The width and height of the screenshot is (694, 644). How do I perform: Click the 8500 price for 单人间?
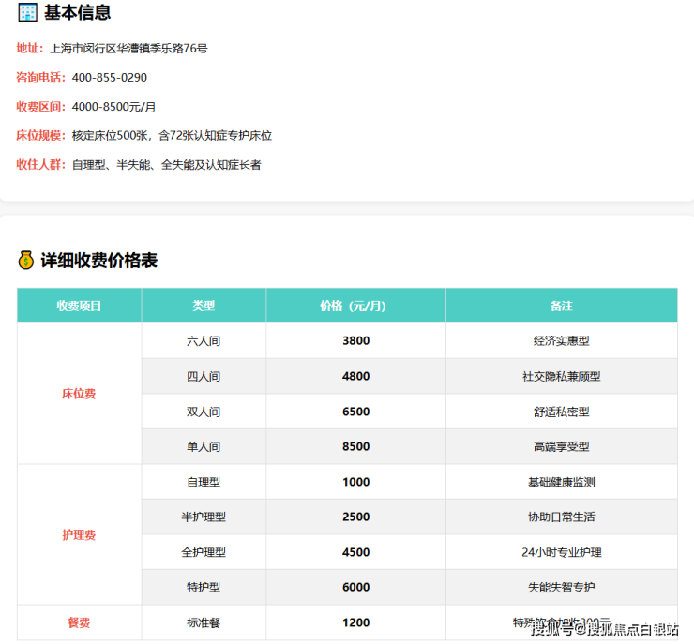[355, 447]
